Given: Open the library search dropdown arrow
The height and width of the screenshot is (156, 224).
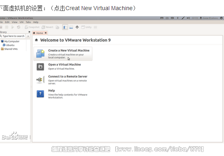Looking at the screenshot, I should pyautogui.click(x=28, y=36).
